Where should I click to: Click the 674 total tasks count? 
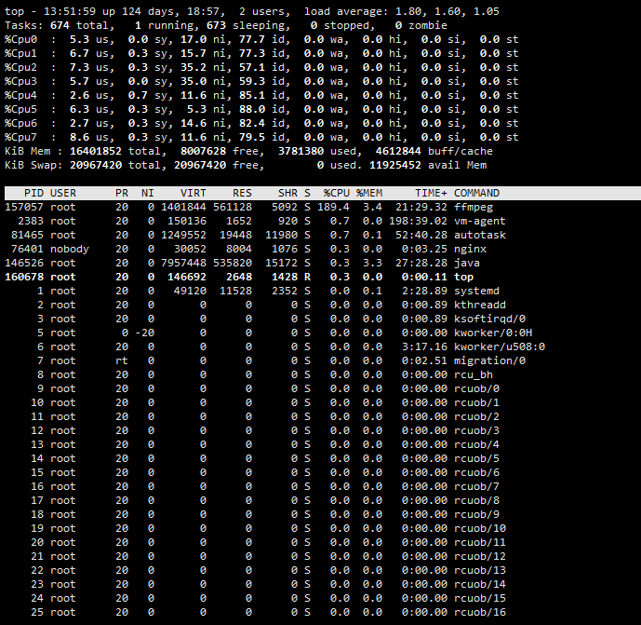point(60,25)
